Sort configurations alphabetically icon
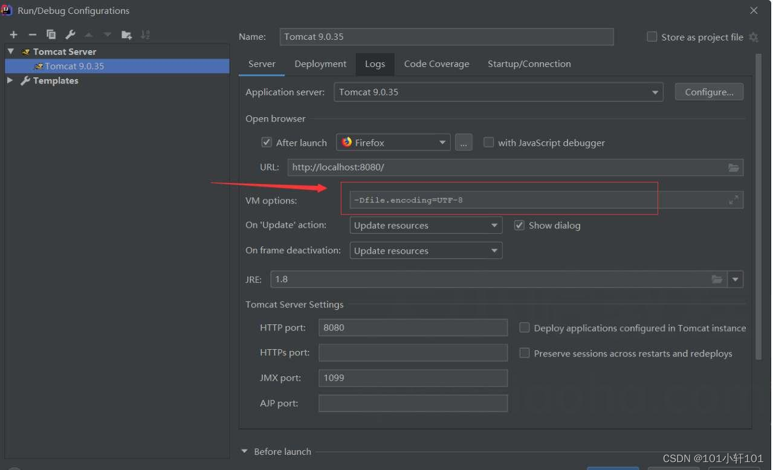Viewport: 773px width, 470px height. (x=145, y=35)
